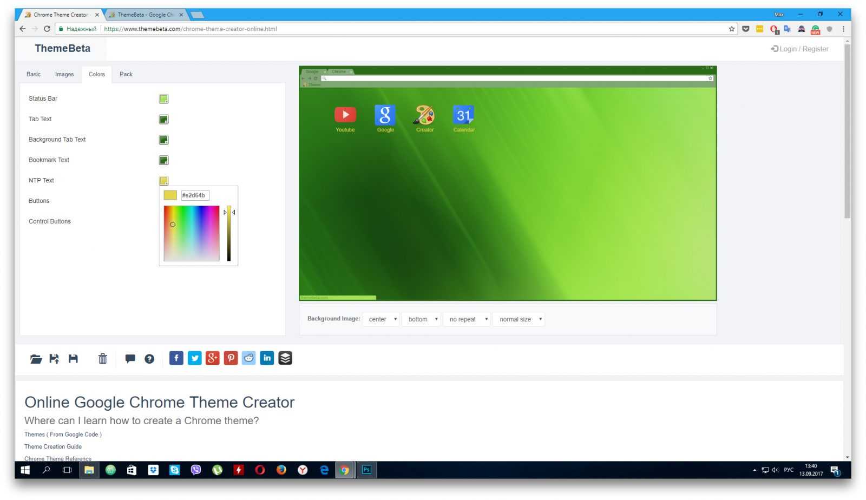866x500 pixels.
Task: Click the Tab Text color swatch
Action: click(x=163, y=119)
